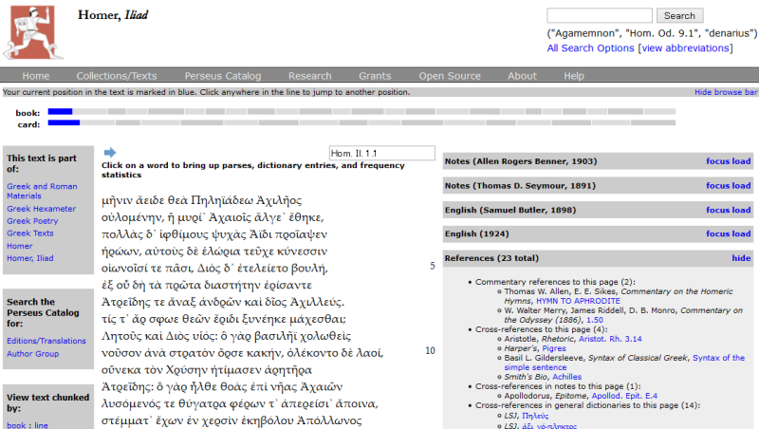Chunk text by book link
Viewport: 759px width, 429px height.
16,425
